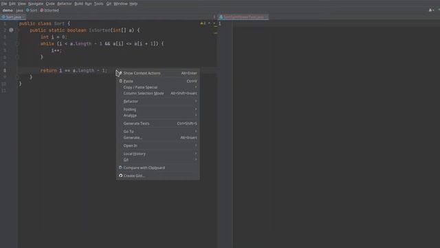Click the isSorted method breadcrumb

tap(49, 10)
